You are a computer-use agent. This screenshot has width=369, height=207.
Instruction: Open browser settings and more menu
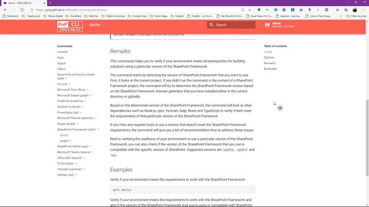[364, 10]
